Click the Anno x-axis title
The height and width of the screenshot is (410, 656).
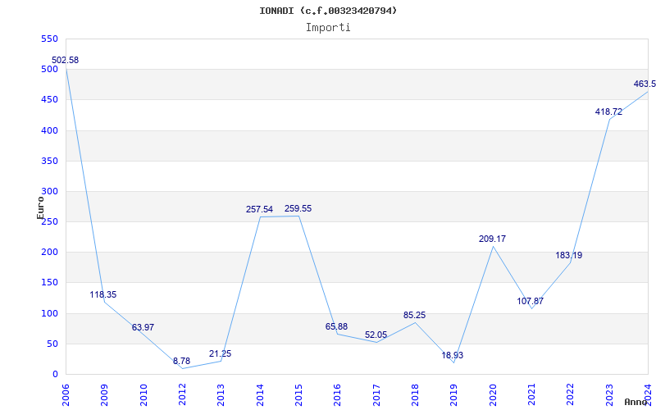point(636,402)
